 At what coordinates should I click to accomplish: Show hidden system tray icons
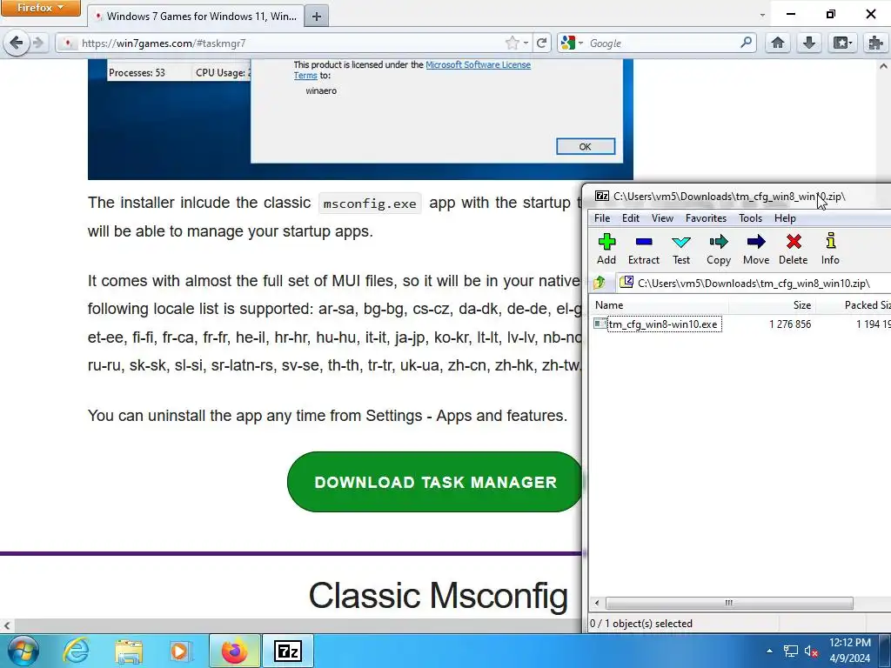point(769,651)
